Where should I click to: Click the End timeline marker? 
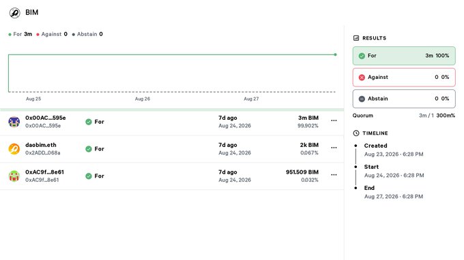pos(356,188)
